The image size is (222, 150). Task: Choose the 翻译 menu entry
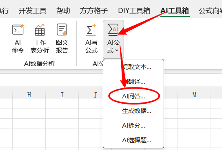click(134, 81)
